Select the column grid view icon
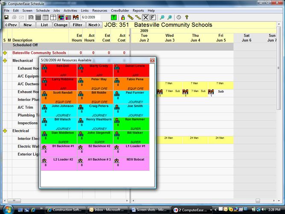Screen dimensions: 285x214 pos(45,17)
